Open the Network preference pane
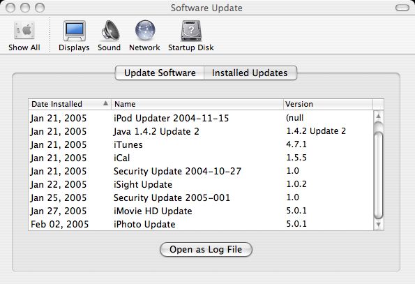 click(x=144, y=36)
